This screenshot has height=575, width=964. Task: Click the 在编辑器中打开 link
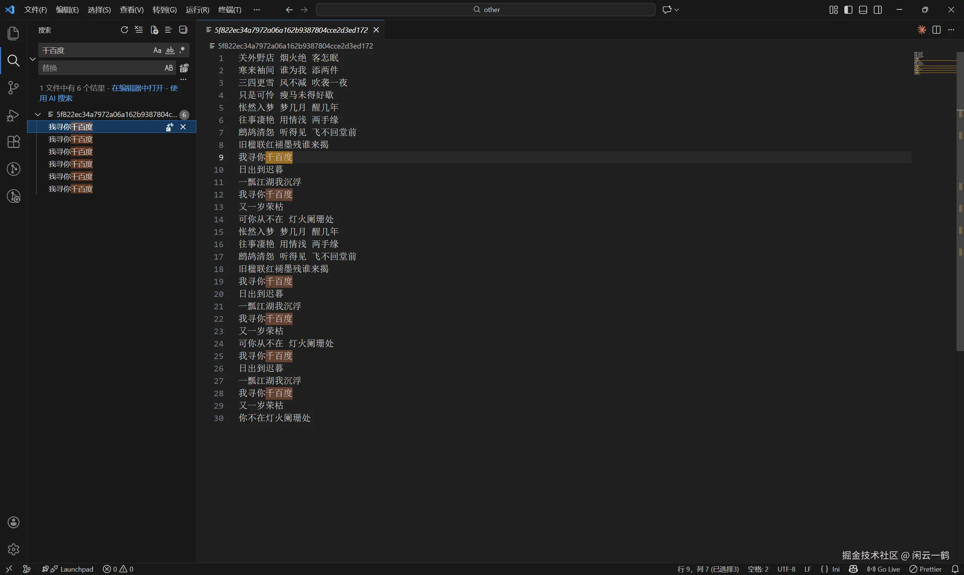[x=137, y=88]
